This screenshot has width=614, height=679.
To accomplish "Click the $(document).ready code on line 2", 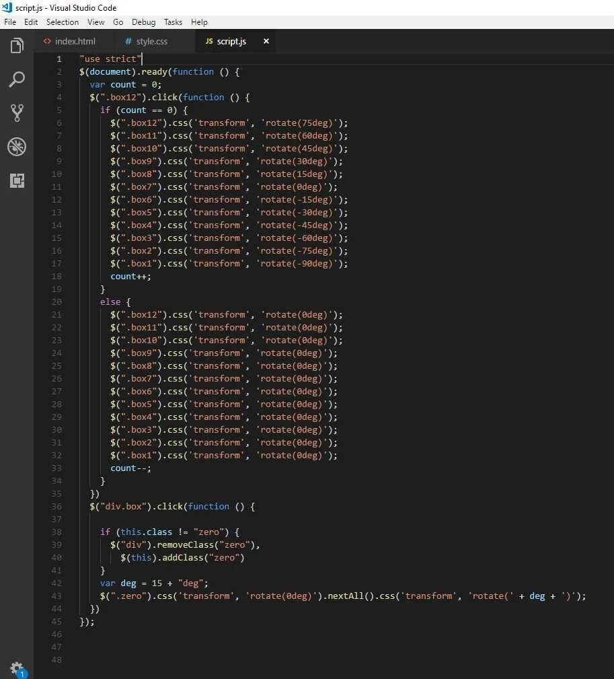I will [159, 72].
